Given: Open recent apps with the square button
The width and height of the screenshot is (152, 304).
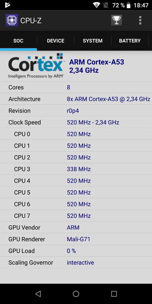Looking at the screenshot, I should (114, 294).
